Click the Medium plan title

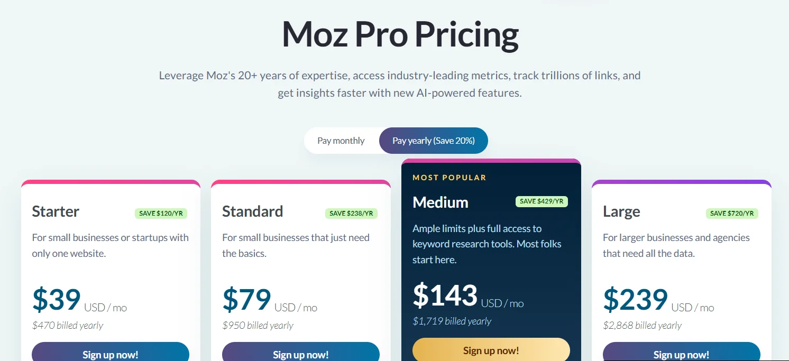[440, 202]
